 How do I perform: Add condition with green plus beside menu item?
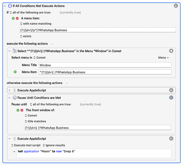coord(13,18)
